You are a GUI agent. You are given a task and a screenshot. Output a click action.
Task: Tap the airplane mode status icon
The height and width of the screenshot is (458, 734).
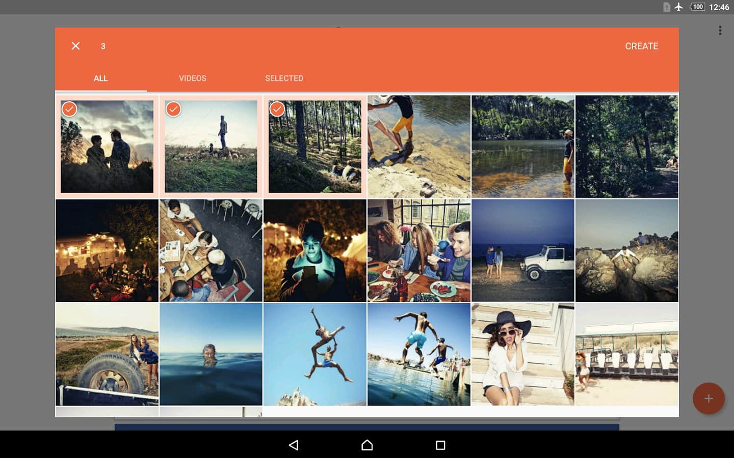678,7
